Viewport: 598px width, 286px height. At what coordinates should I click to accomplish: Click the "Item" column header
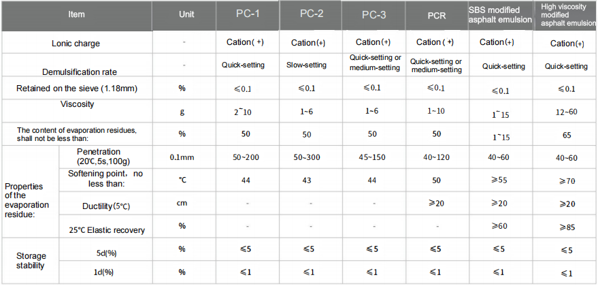(76, 14)
